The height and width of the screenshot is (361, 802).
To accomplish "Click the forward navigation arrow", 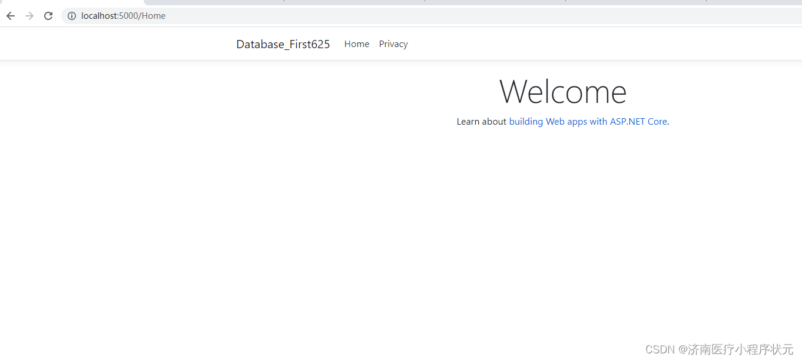I will pyautogui.click(x=29, y=16).
